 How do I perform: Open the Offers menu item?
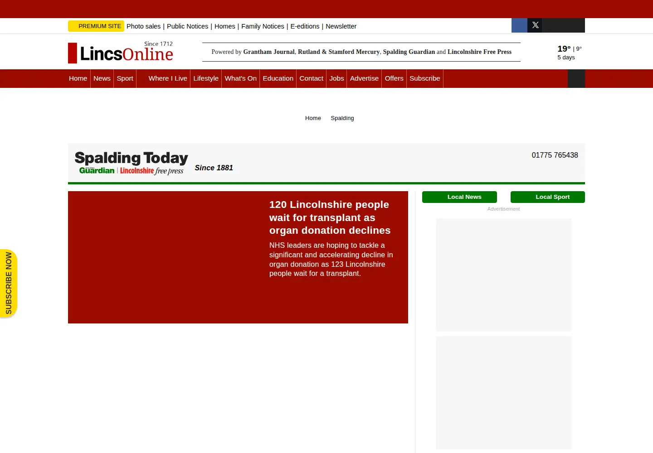[x=394, y=78]
